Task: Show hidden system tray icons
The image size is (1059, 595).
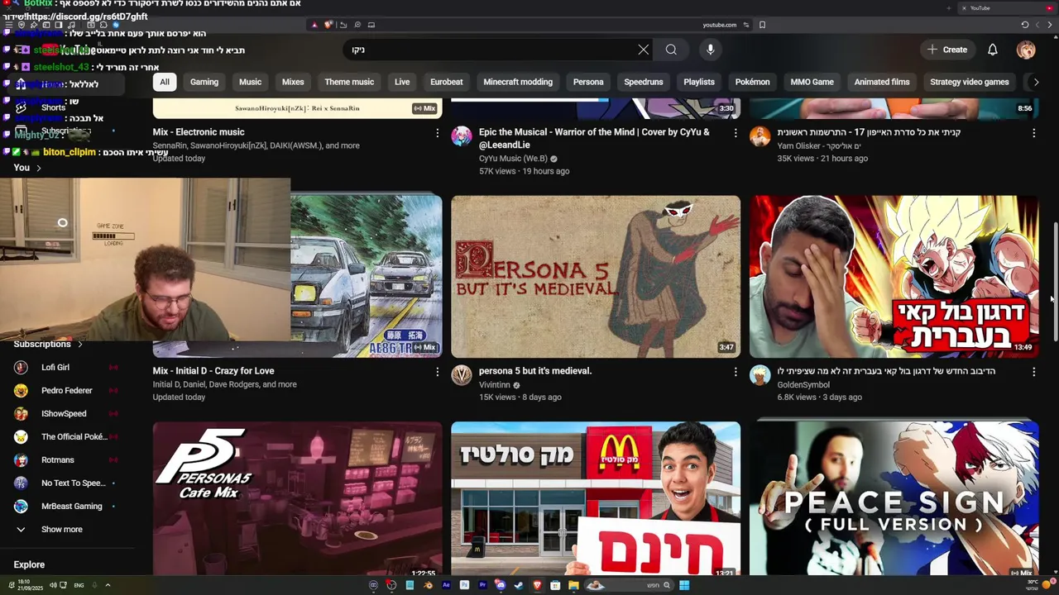Action: [108, 585]
